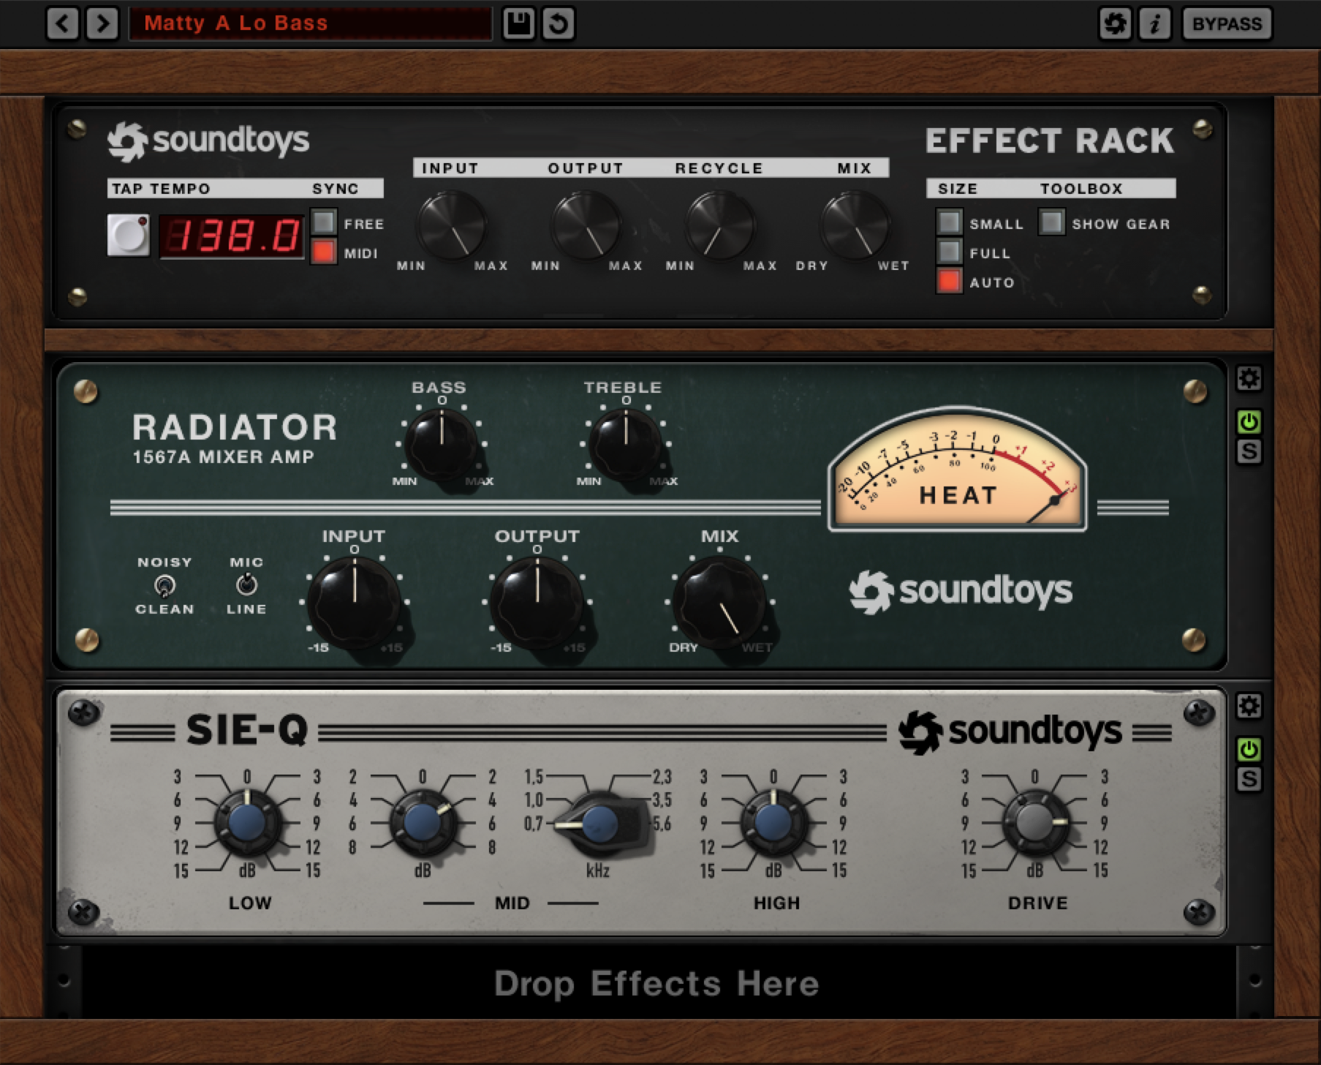Load the next preset with right arrow

point(102,23)
